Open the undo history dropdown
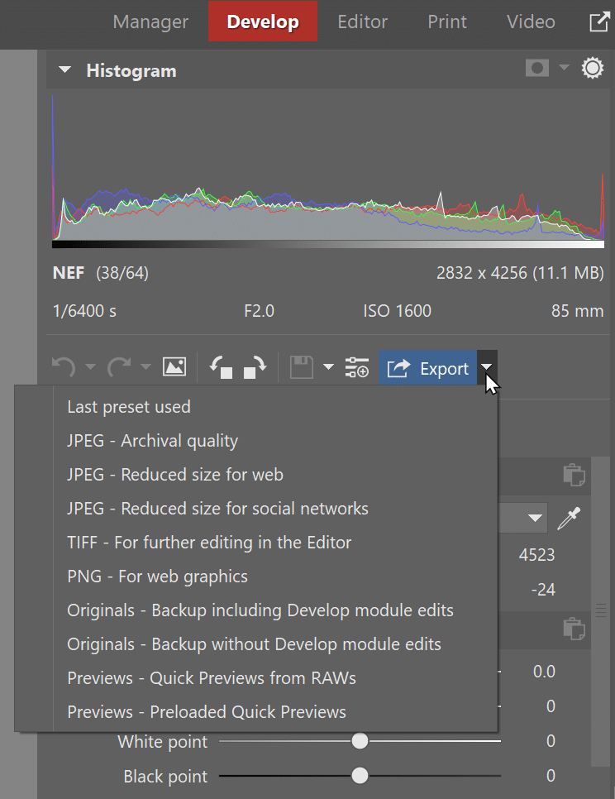The height and width of the screenshot is (799, 615). [x=90, y=366]
